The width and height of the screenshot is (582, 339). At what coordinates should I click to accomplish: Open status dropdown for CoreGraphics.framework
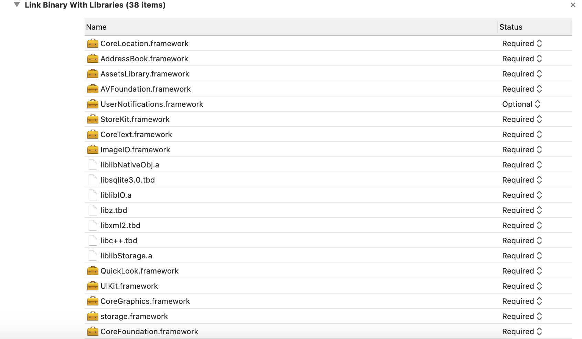522,301
